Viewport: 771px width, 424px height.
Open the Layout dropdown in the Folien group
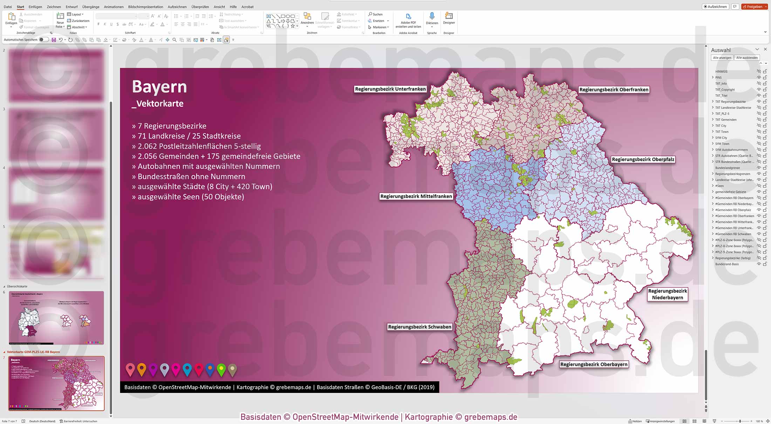click(76, 14)
